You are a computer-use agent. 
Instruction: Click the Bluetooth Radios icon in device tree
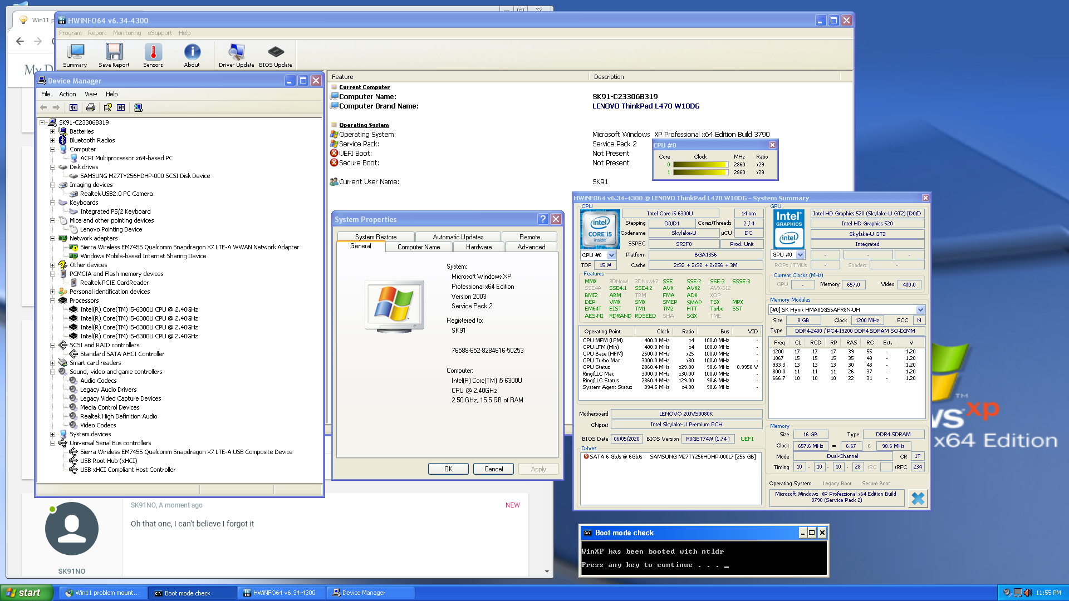[63, 140]
